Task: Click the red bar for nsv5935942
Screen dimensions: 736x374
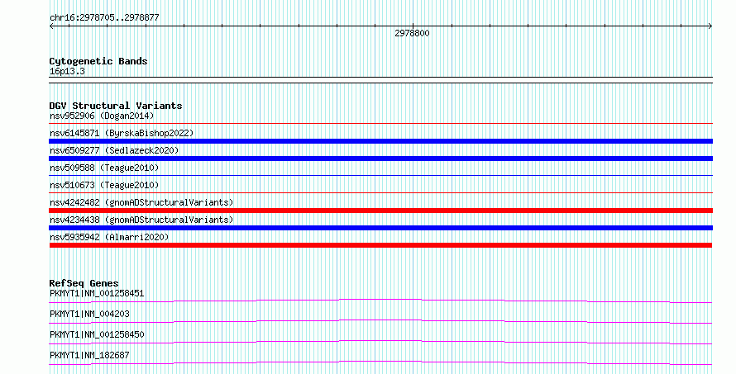Action: [x=380, y=245]
